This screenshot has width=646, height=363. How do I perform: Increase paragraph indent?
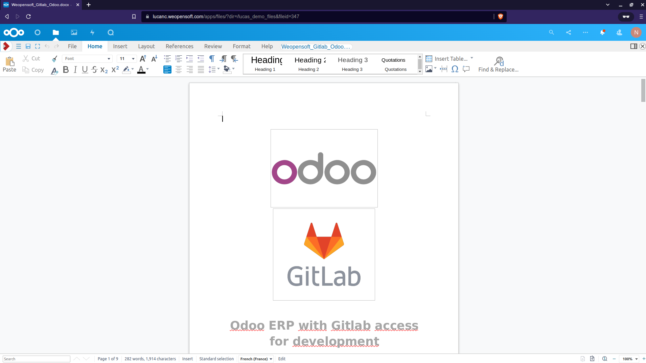coord(189,59)
